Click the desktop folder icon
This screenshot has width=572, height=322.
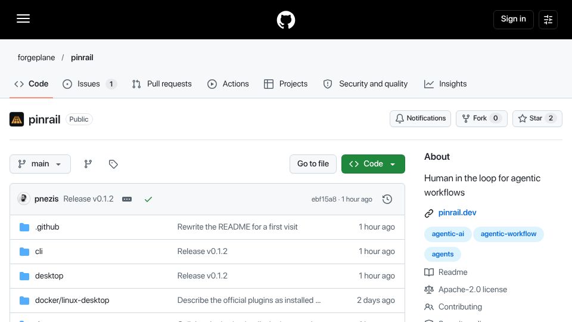24,276
